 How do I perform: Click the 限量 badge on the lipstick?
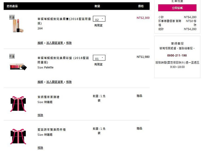click(12, 17)
